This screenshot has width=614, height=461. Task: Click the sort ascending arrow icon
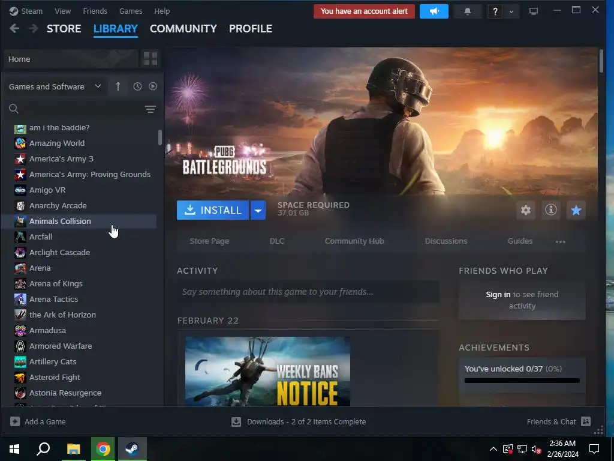118,86
